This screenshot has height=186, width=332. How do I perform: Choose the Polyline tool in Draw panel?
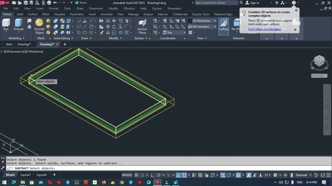[78, 21]
